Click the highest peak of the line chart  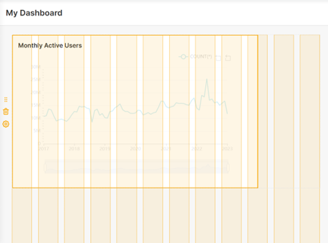click(206, 79)
